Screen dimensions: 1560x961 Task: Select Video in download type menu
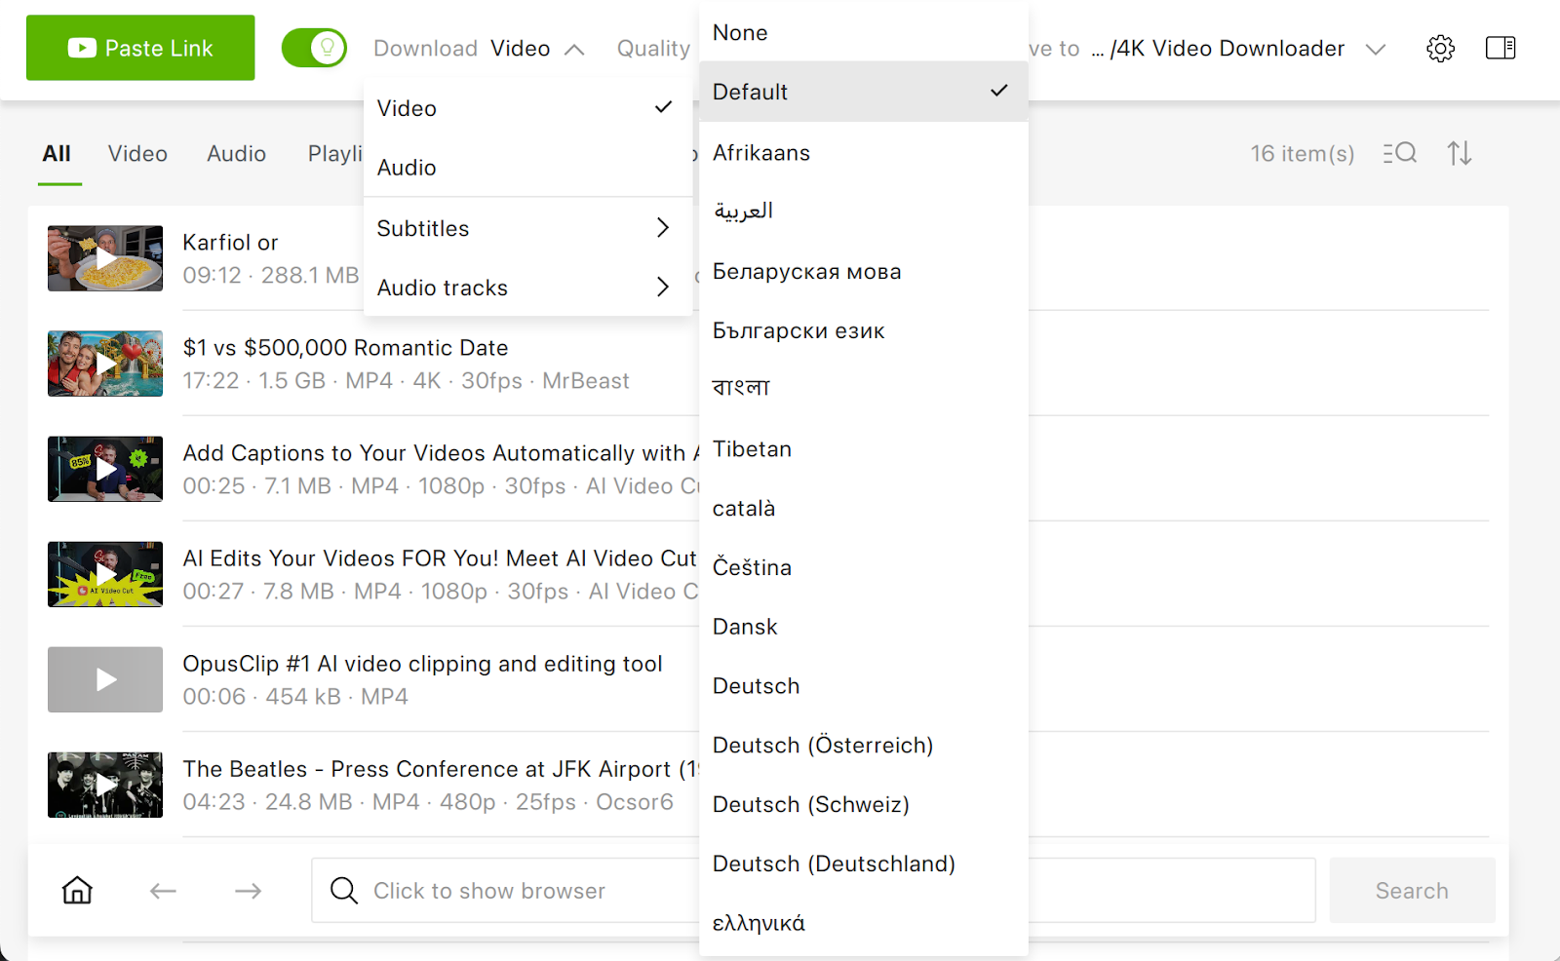(x=527, y=108)
